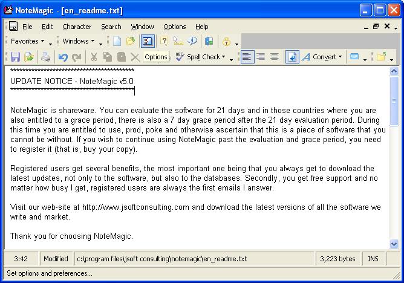Open toolbar options arrow after Favorites
Screen dimensions: 404x283
(51, 44)
